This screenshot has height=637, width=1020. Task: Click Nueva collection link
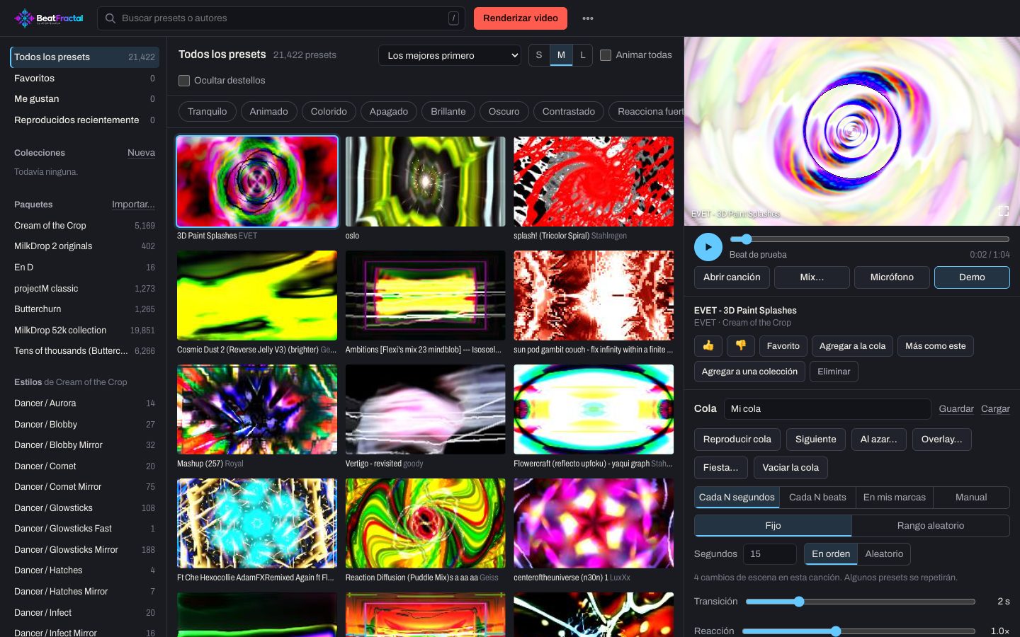click(141, 153)
